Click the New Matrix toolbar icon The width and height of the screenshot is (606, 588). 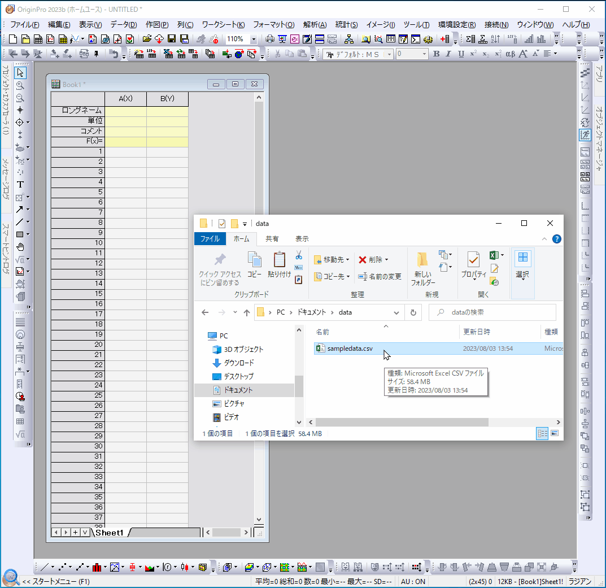[63, 39]
